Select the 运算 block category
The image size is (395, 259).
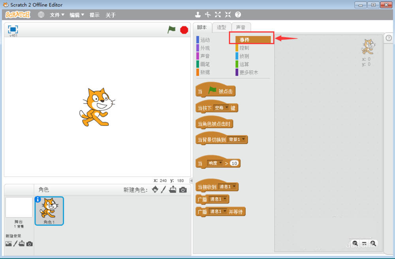click(243, 64)
